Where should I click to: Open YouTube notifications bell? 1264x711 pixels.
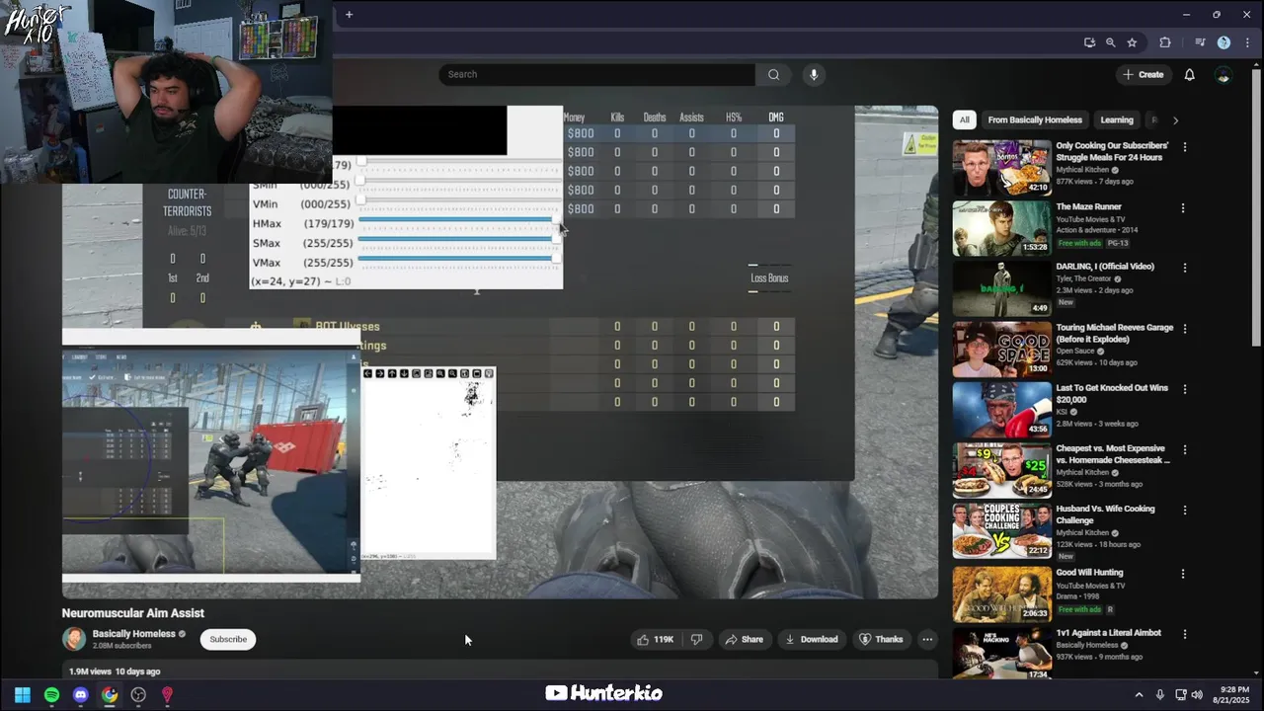point(1190,74)
